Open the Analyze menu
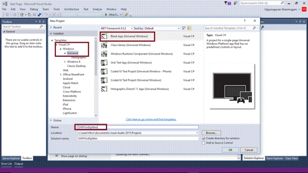 [x=97, y=9]
